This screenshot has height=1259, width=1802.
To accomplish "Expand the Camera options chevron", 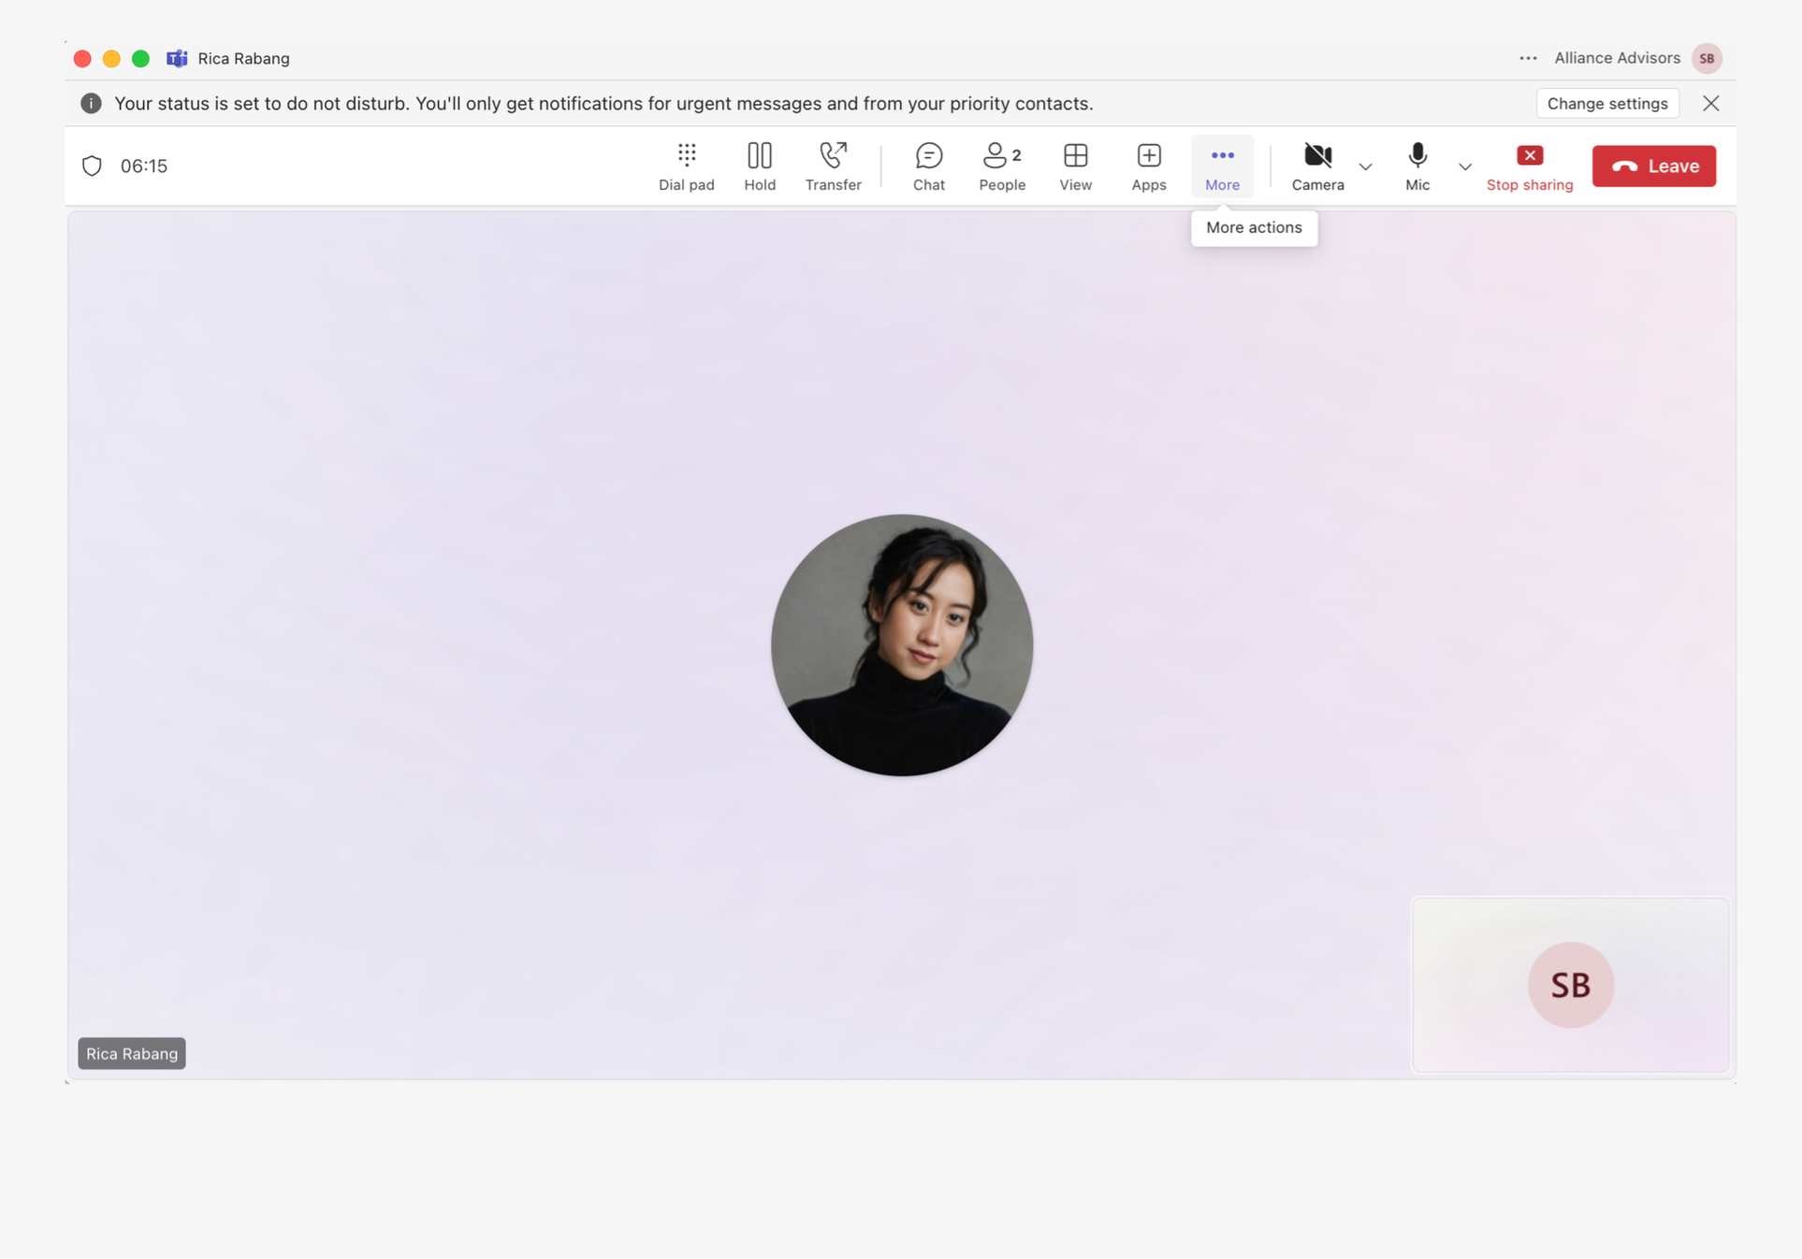I will click(x=1365, y=166).
